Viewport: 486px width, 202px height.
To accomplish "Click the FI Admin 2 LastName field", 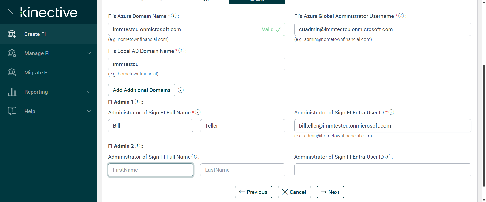I will [x=242, y=170].
